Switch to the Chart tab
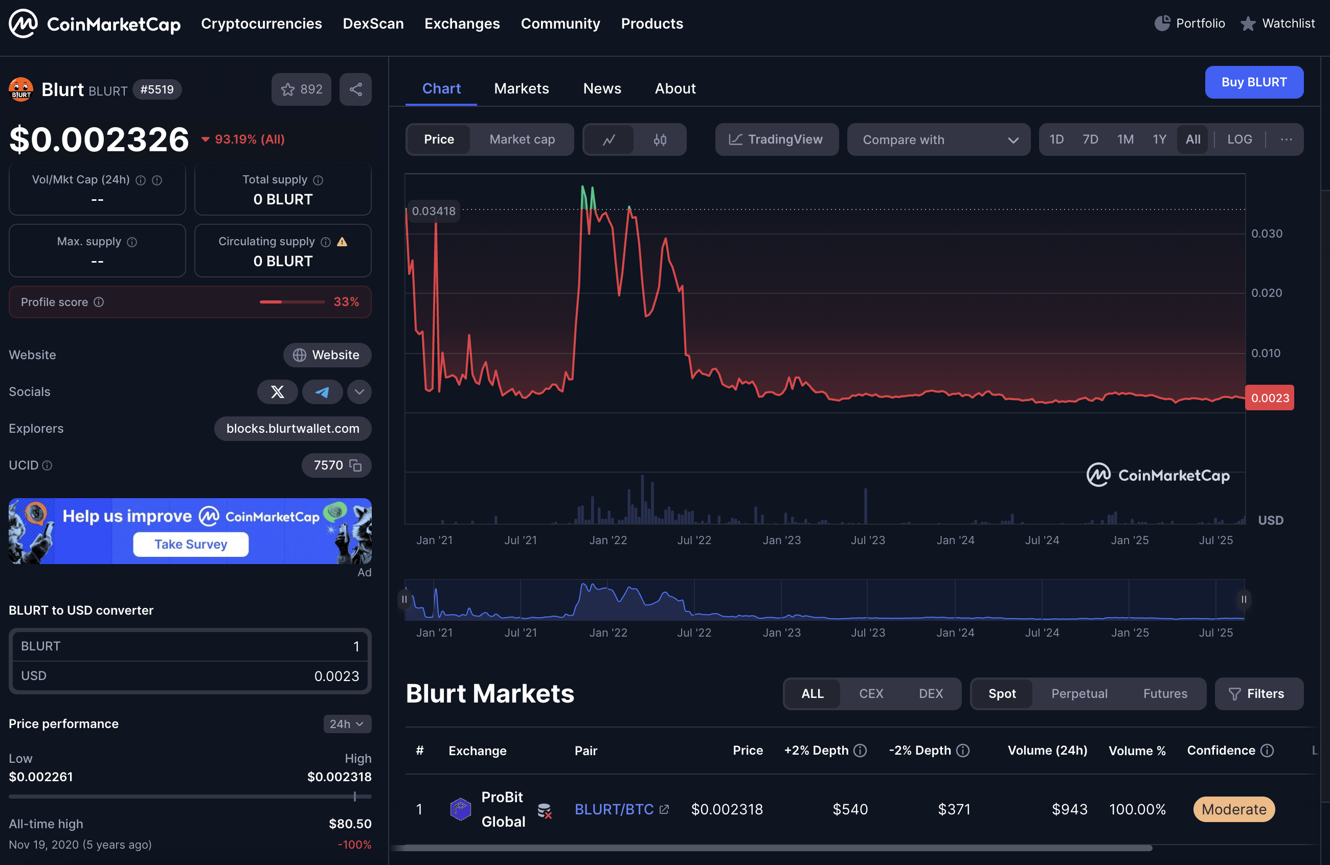 click(x=441, y=89)
